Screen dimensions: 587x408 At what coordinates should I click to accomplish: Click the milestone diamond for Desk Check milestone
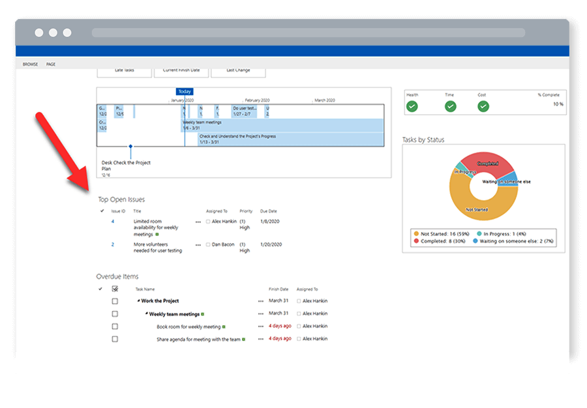pos(130,145)
